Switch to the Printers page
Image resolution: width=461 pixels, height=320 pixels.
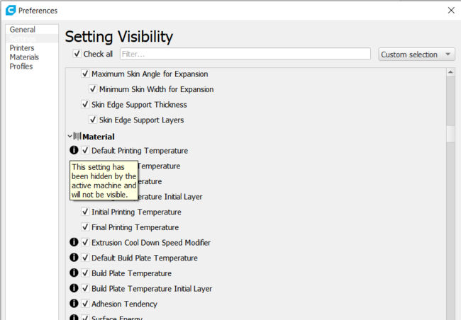point(22,48)
